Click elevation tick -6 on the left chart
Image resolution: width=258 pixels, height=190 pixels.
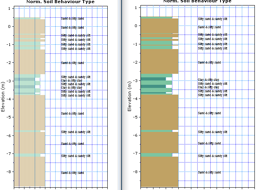click(9, 135)
